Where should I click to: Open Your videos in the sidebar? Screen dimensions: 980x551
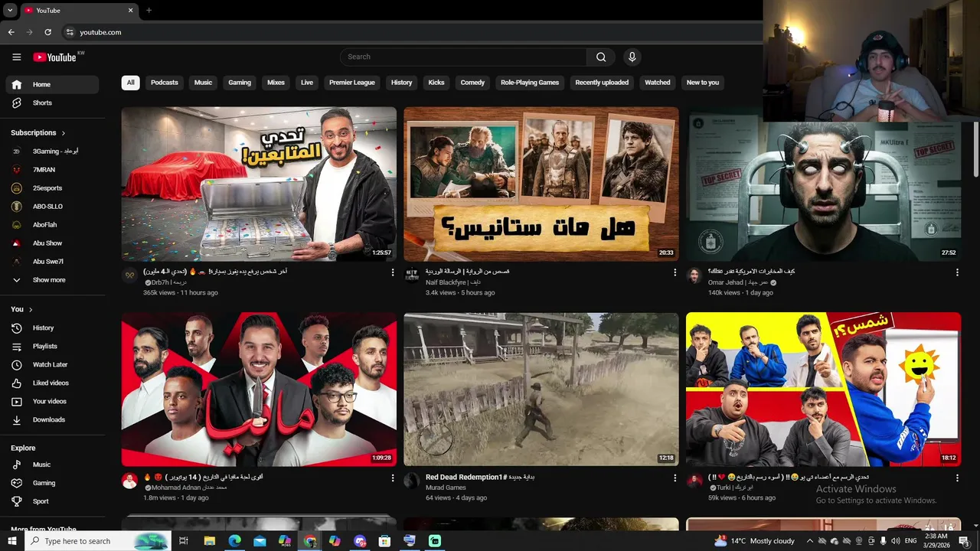click(52, 401)
